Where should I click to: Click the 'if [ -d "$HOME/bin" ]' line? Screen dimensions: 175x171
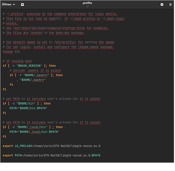pyautogui.click(x=27, y=104)
